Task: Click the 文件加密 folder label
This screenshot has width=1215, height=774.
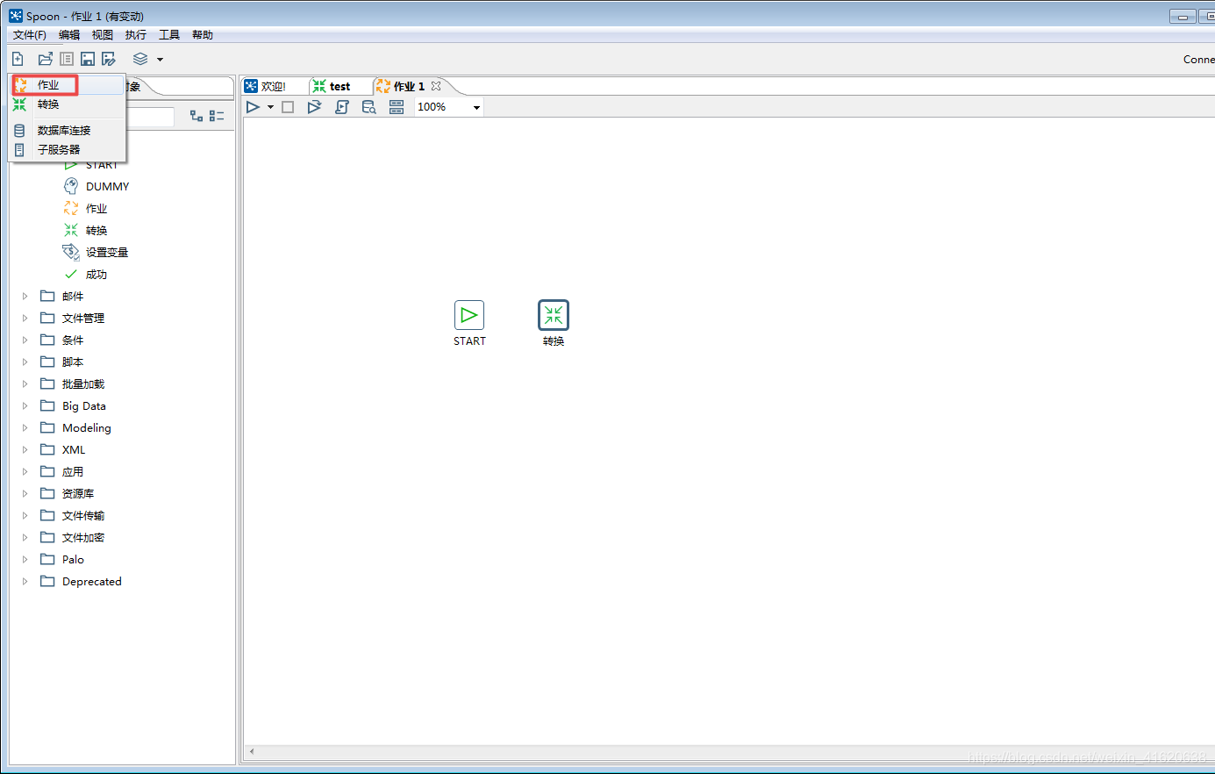Action: pyautogui.click(x=83, y=538)
